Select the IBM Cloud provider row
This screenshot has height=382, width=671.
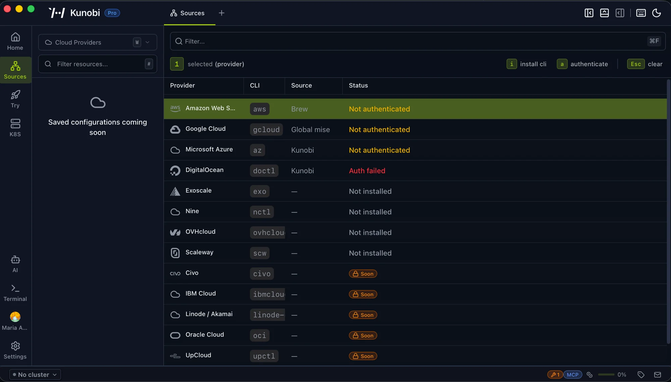[415, 294]
